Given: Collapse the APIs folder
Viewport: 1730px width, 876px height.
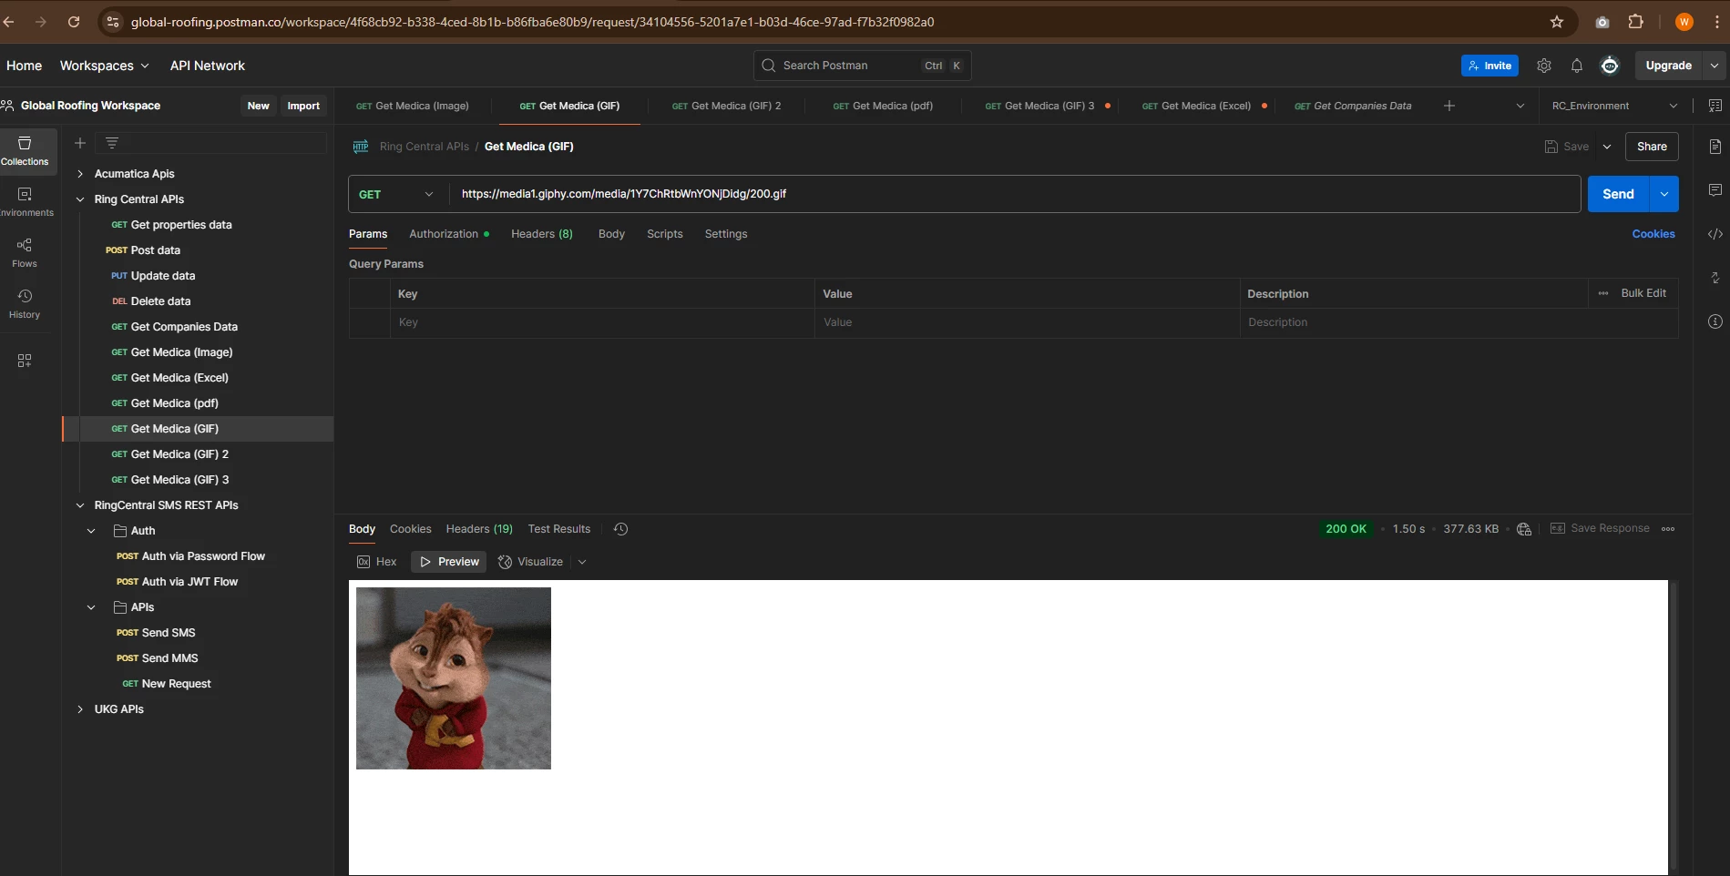Looking at the screenshot, I should (x=91, y=607).
